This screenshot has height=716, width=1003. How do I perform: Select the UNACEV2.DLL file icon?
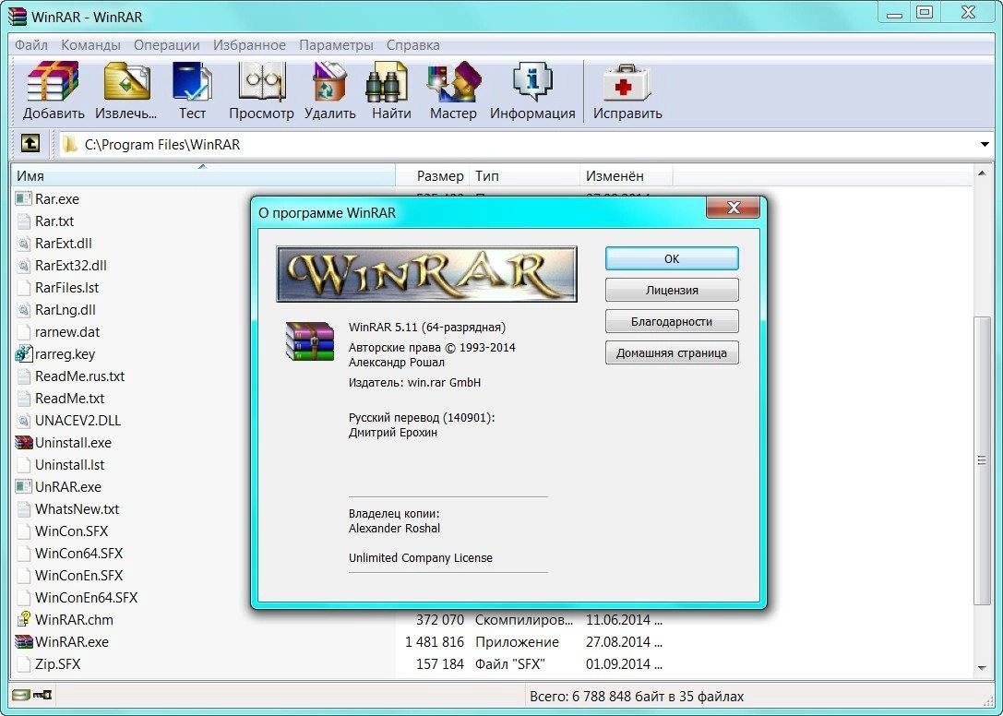click(x=24, y=421)
